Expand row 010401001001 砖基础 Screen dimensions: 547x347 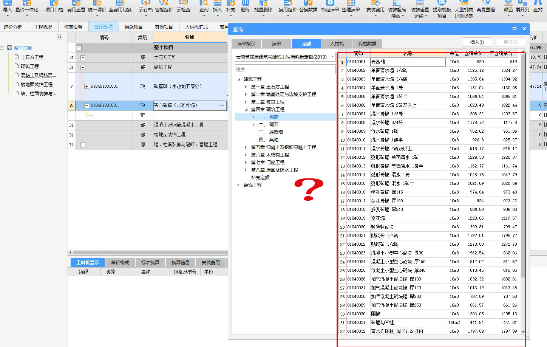(x=87, y=87)
